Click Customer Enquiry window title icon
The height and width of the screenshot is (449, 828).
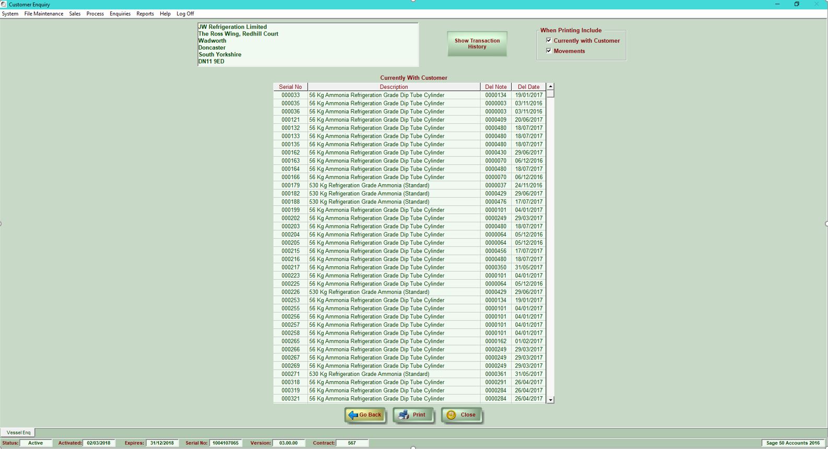[x=4, y=4]
